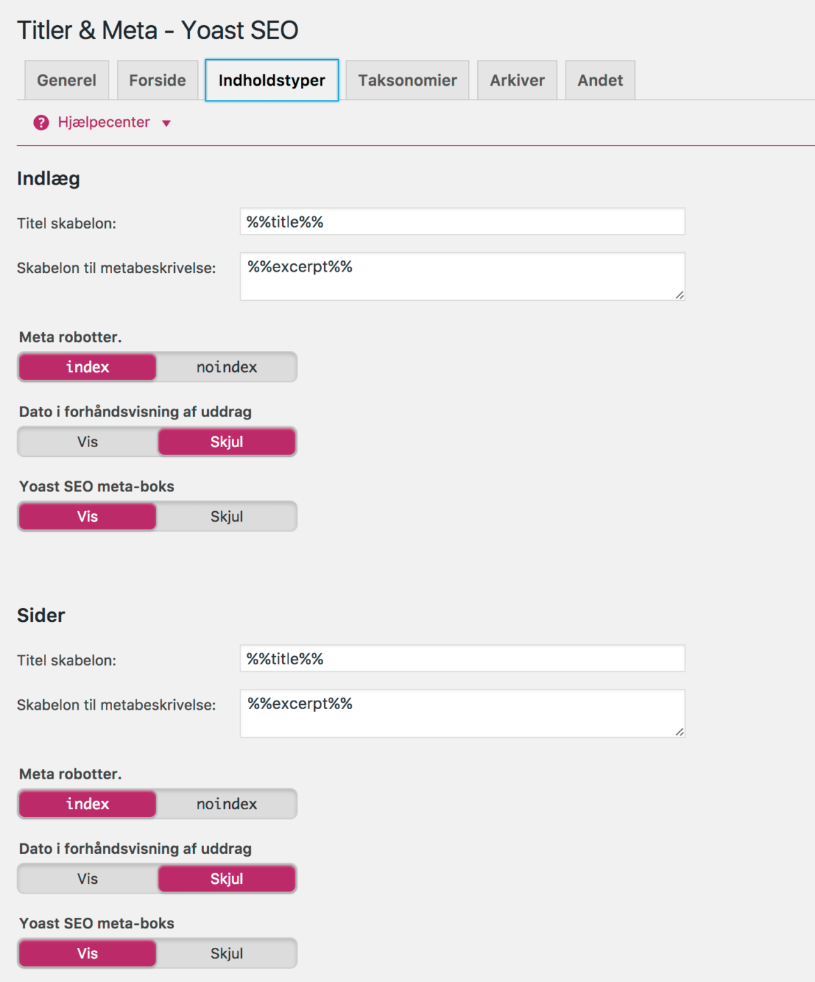Click the metabeskrivelse textarea under Indlæg
The image size is (815, 982).
pos(462,276)
